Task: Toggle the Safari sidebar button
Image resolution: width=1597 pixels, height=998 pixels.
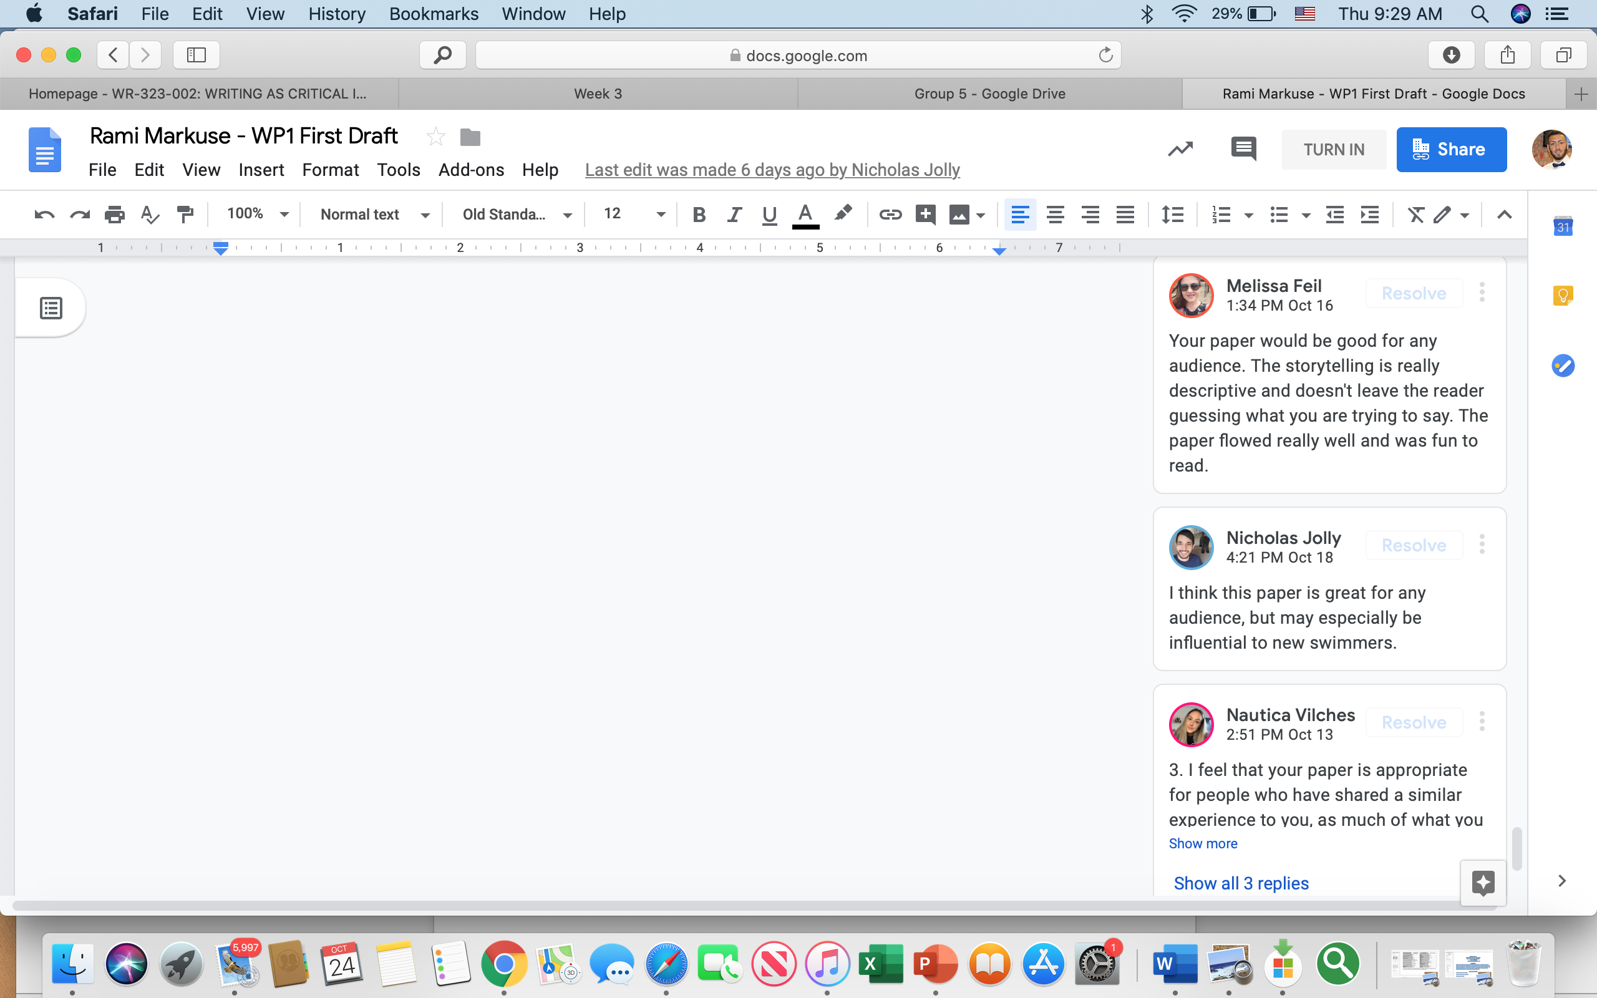Action: (x=196, y=55)
